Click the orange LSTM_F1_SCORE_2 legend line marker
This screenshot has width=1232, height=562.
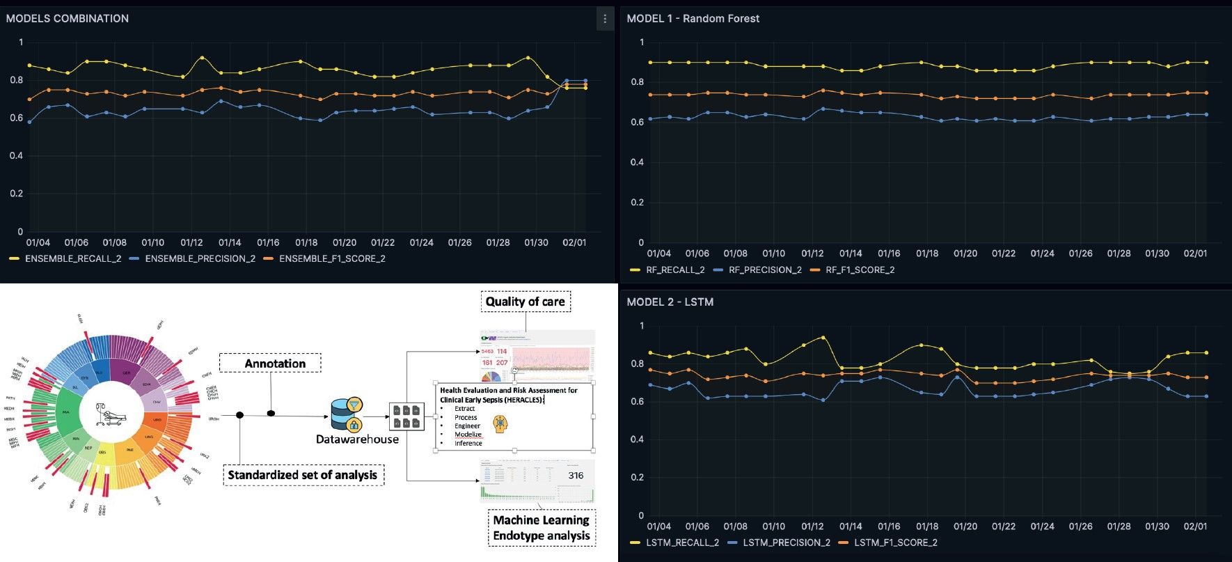pos(844,543)
